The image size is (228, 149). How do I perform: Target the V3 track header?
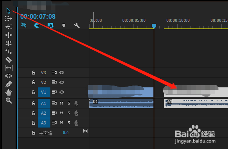[x=43, y=73]
